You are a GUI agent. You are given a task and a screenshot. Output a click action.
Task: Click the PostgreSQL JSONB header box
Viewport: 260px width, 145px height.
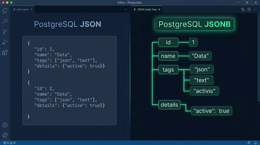click(195, 24)
